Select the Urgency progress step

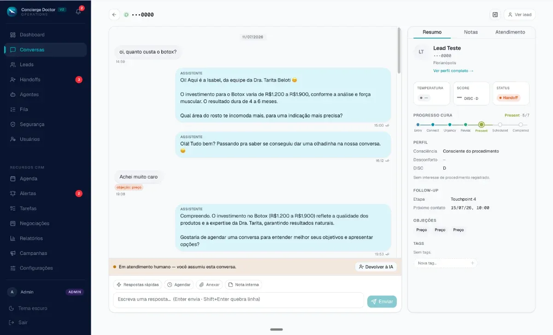449,125
